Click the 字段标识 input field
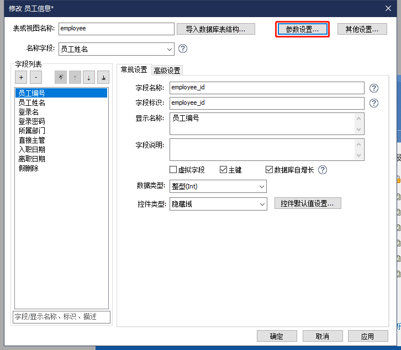 pyautogui.click(x=267, y=103)
